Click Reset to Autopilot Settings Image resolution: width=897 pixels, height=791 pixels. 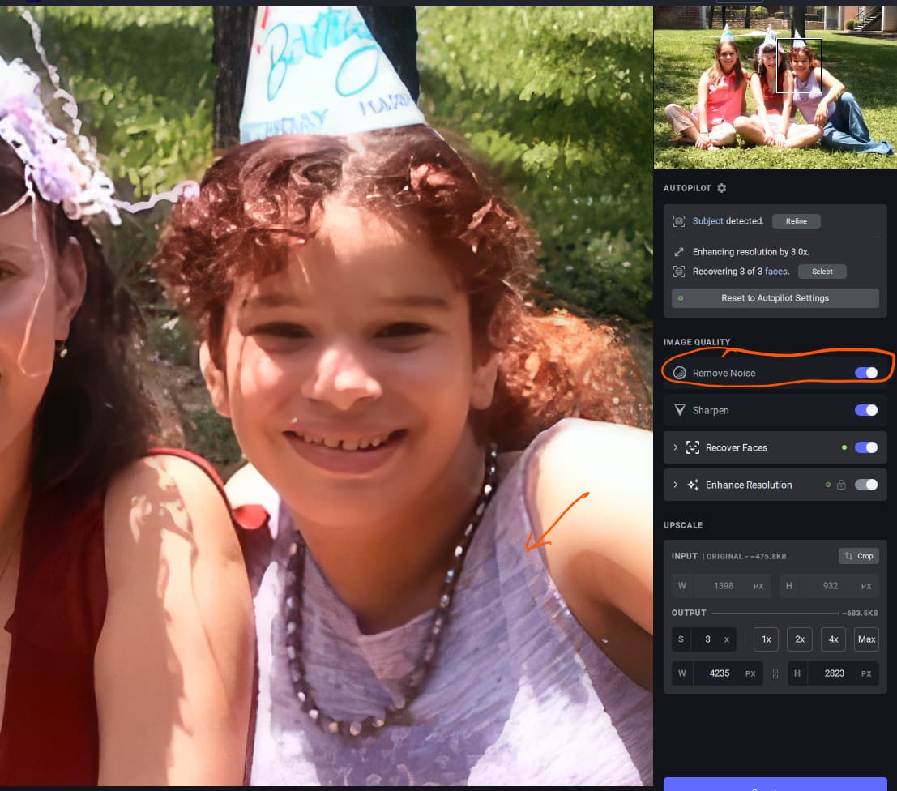[775, 298]
